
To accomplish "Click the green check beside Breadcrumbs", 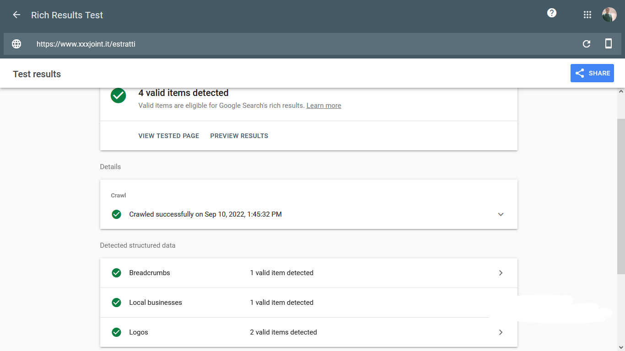I will 117,273.
